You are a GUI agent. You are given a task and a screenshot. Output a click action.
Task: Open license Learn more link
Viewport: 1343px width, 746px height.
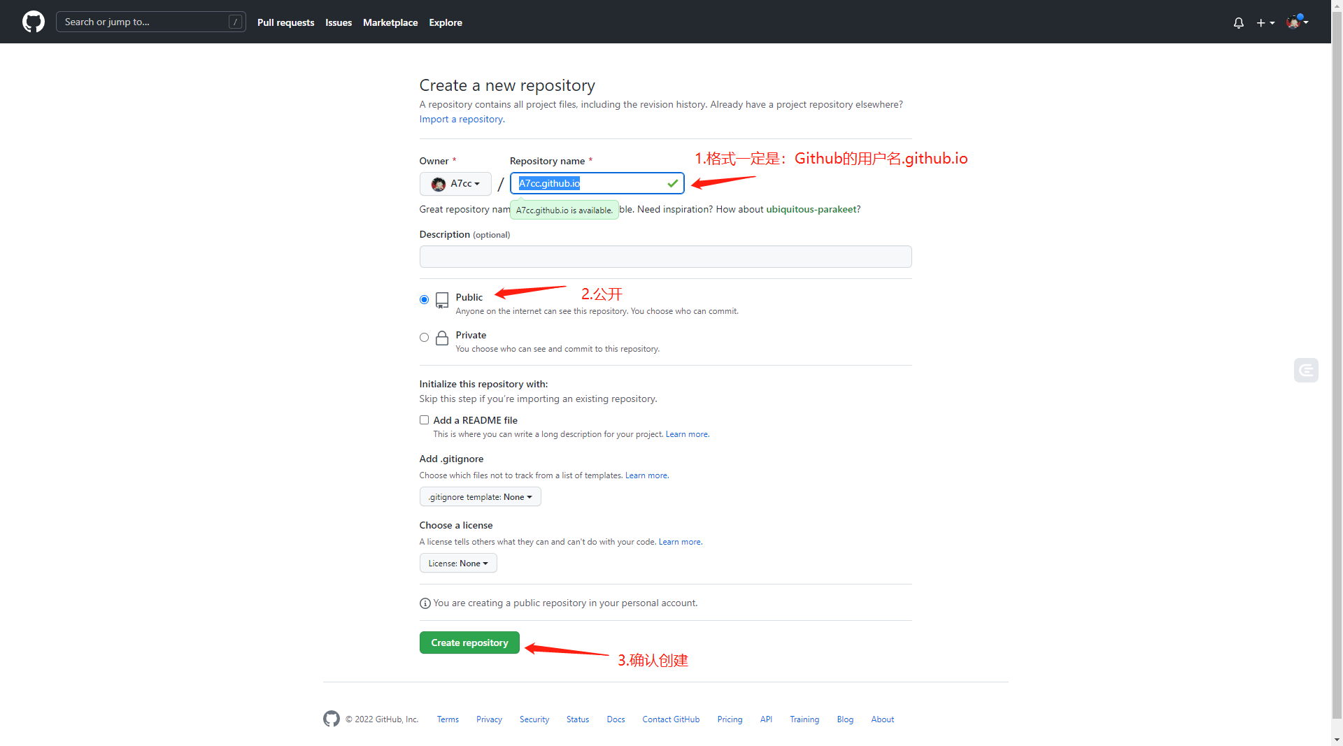pos(680,542)
